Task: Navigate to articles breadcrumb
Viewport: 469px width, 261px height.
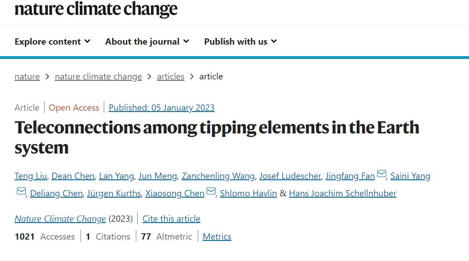Action: (171, 77)
